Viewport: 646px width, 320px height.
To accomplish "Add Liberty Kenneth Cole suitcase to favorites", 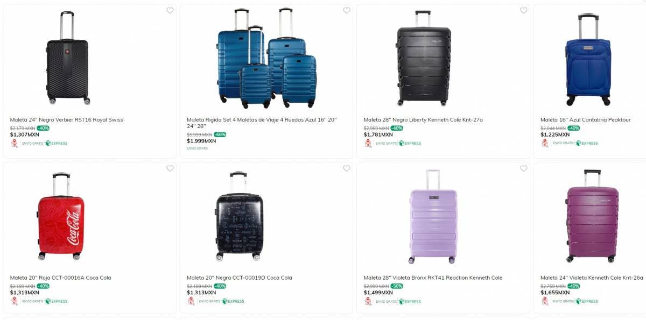I will [524, 11].
